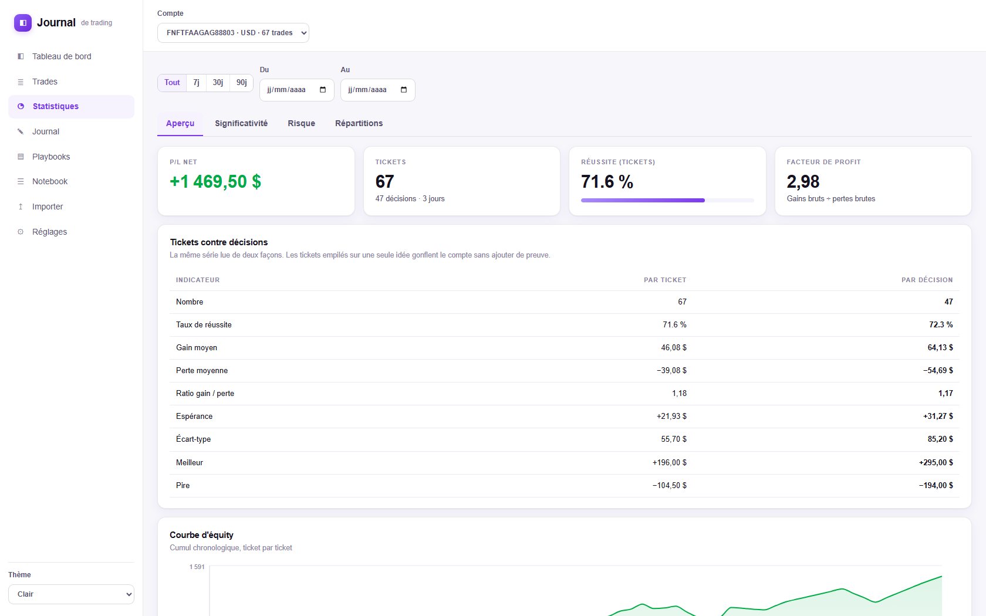Click the profit factor value 2,98
986x616 pixels.
point(803,182)
